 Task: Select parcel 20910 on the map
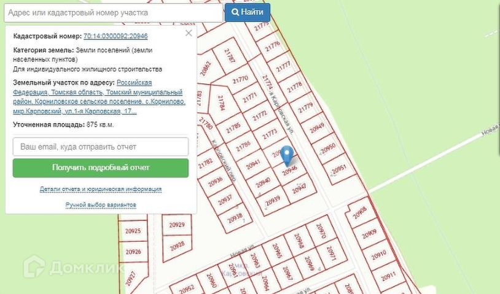point(378,255)
